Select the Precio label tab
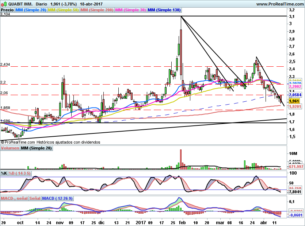This screenshot has width=305, height=226. click(x=7, y=10)
